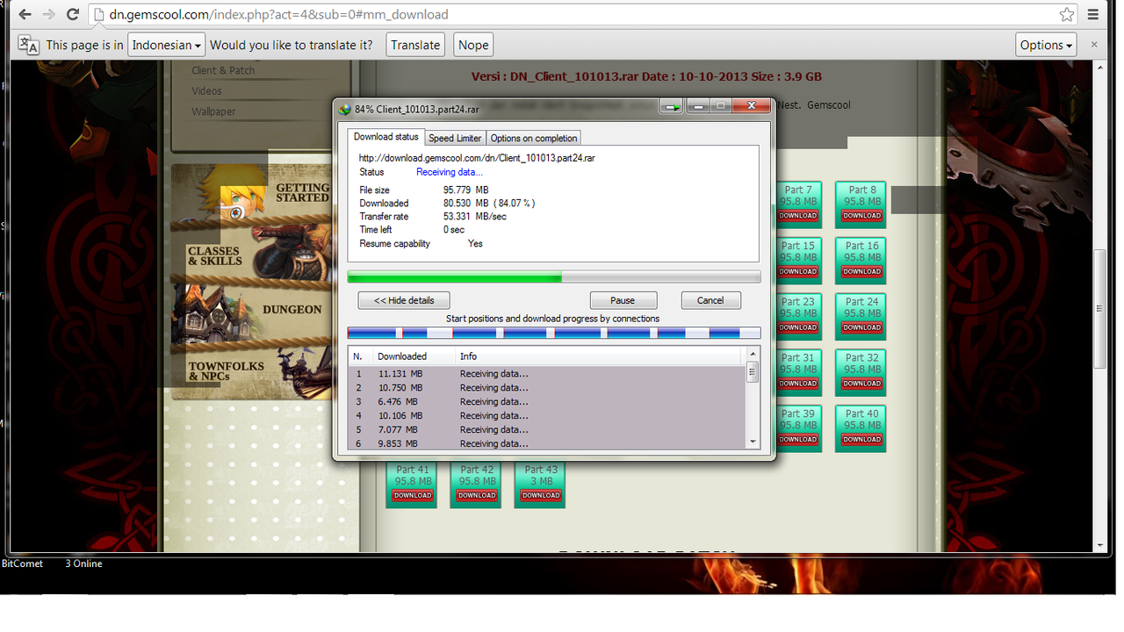Select connection row 3 with 6.476 MB

tap(547, 402)
